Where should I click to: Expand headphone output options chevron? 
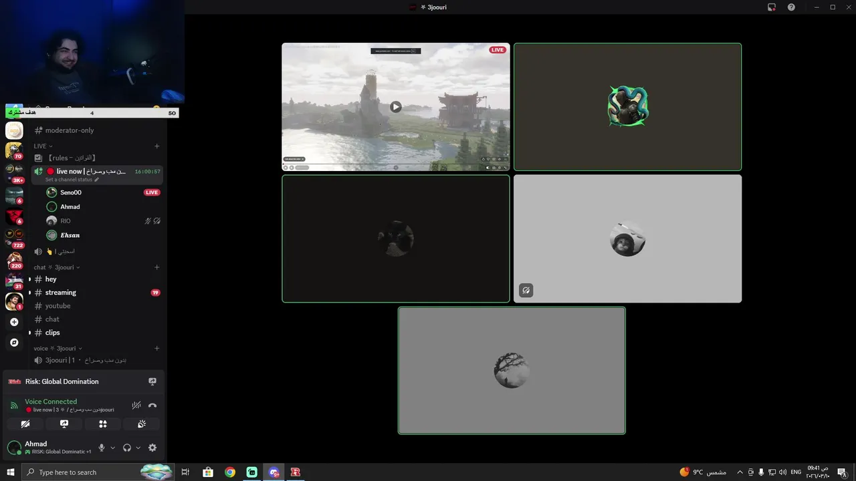pos(138,448)
